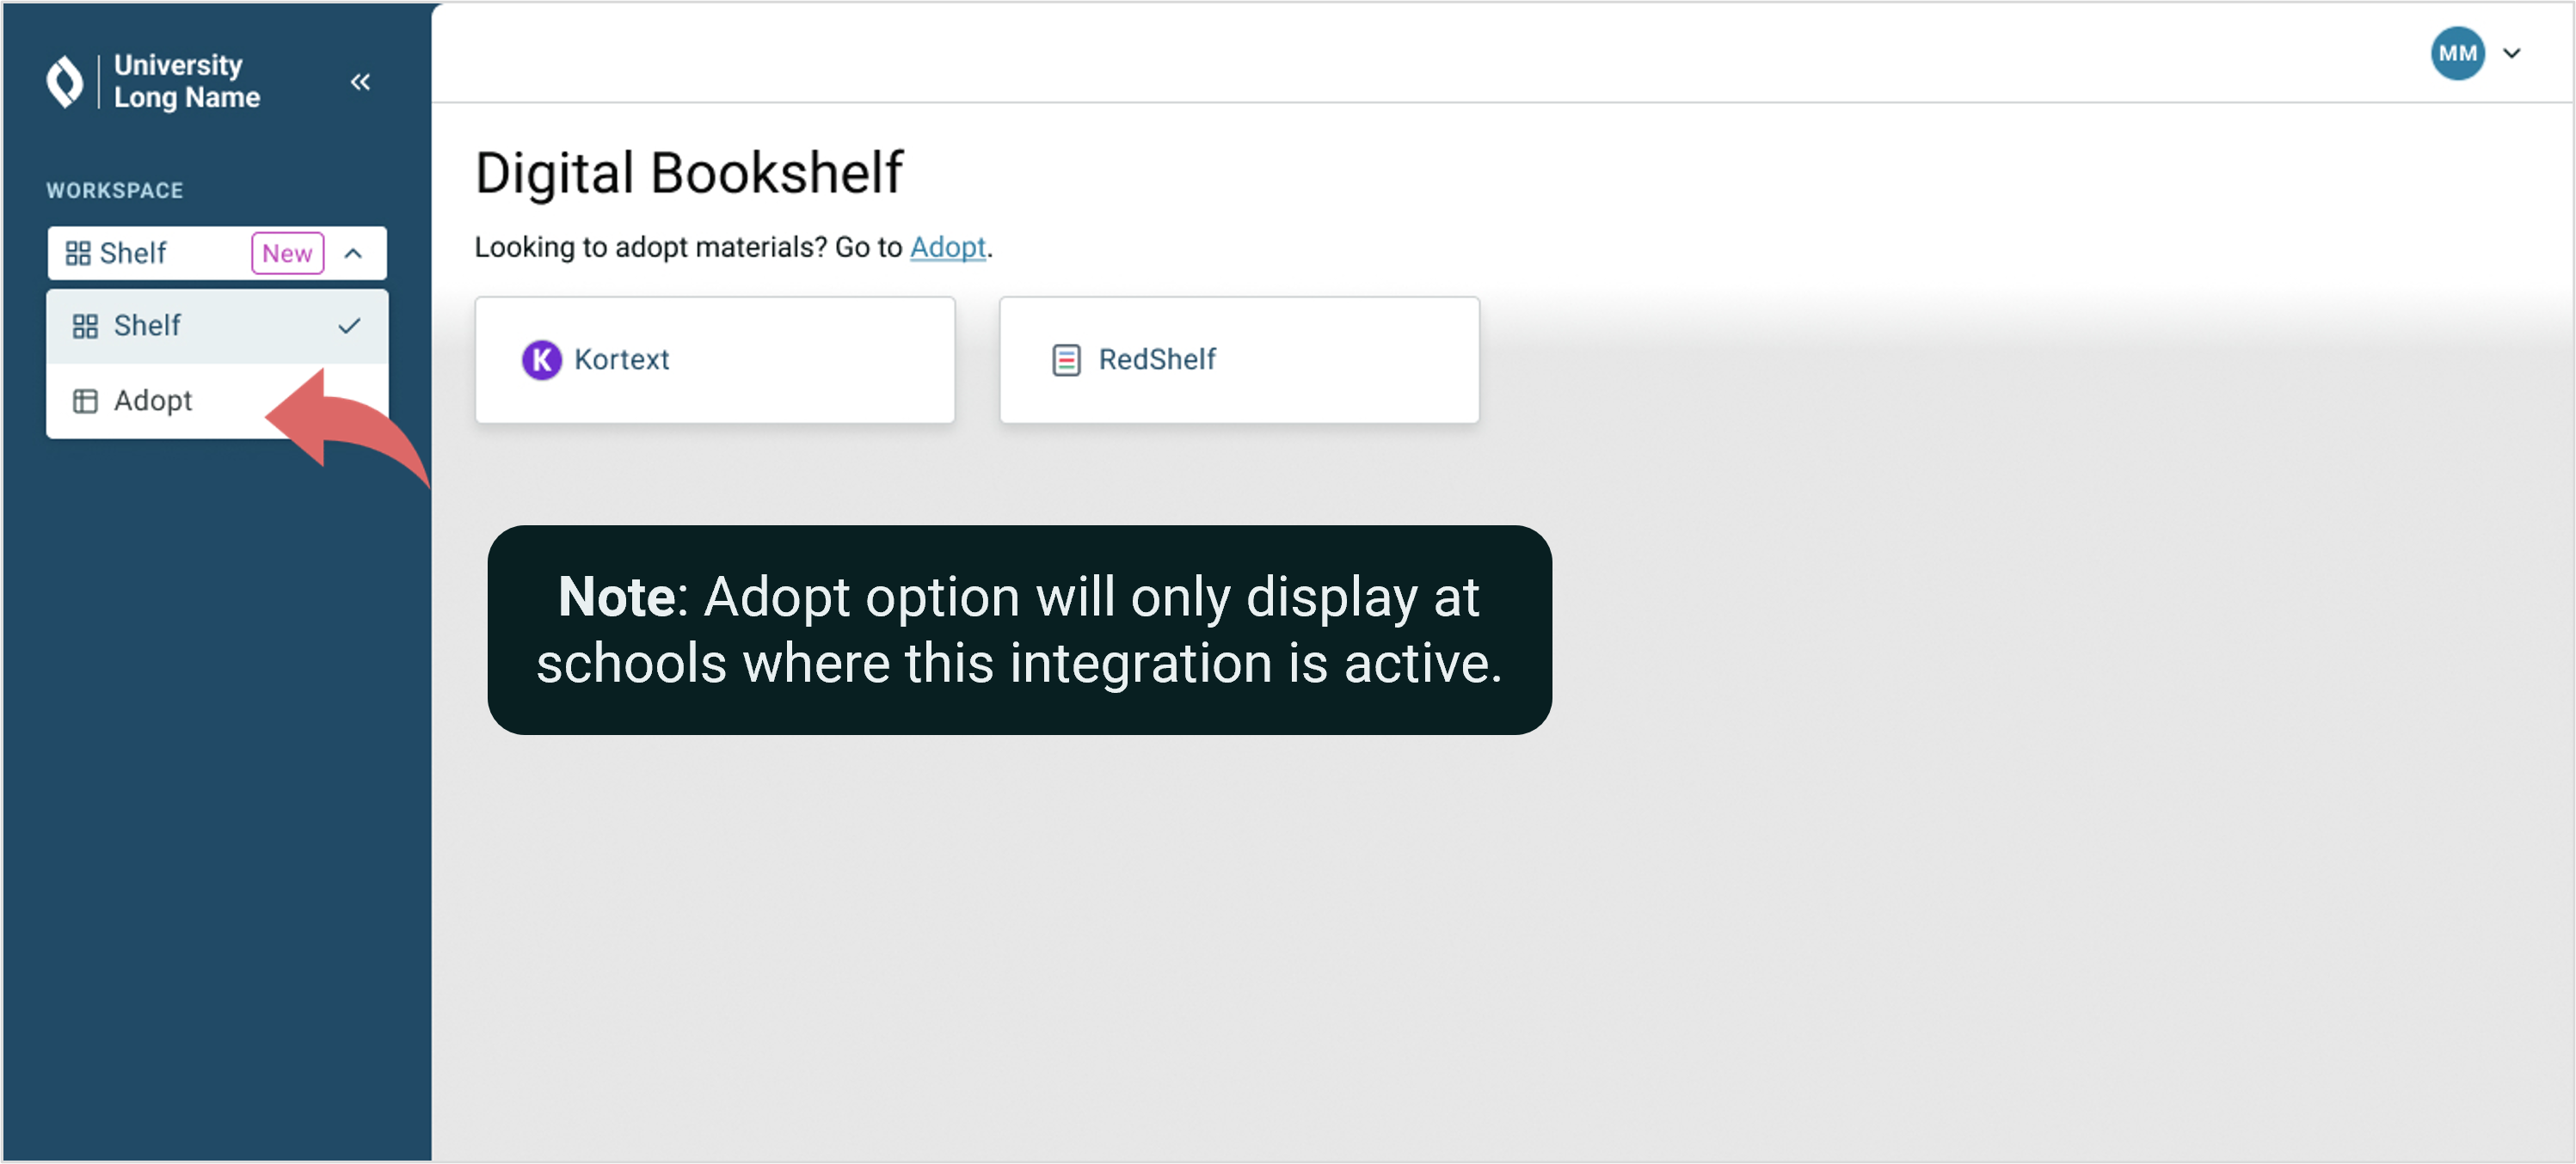This screenshot has width=2576, height=1164.
Task: Click the Adopt table icon in dropdown
Action: tap(86, 401)
